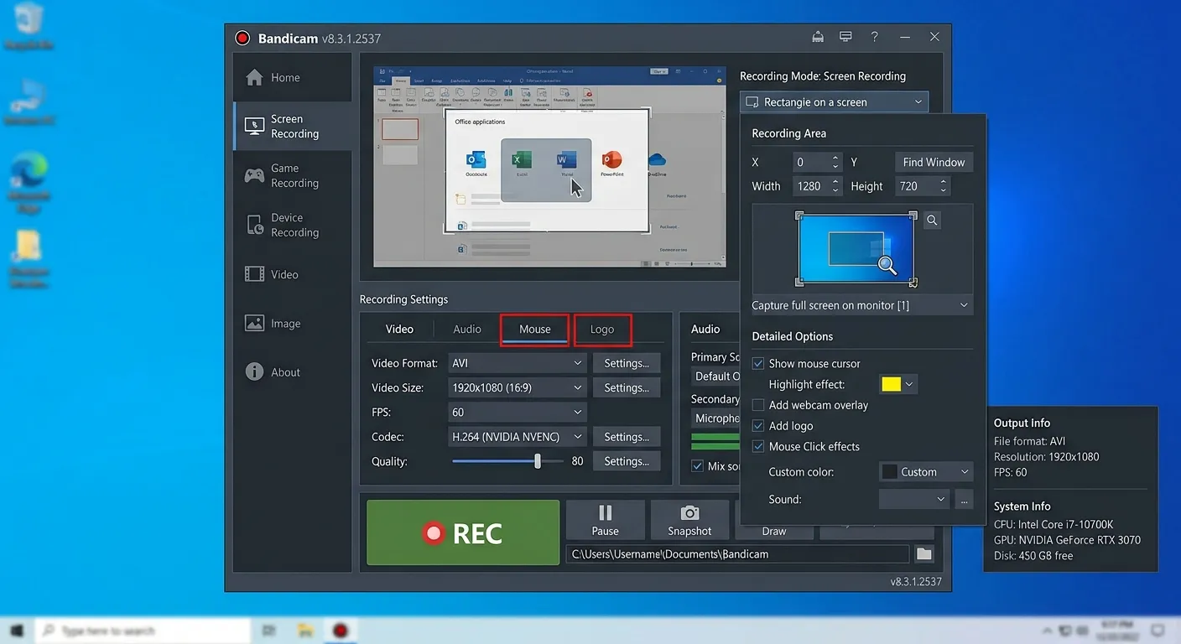Viewport: 1181px width, 644px height.
Task: Expand the Highlight effect dropdown arrow
Action: pos(909,385)
